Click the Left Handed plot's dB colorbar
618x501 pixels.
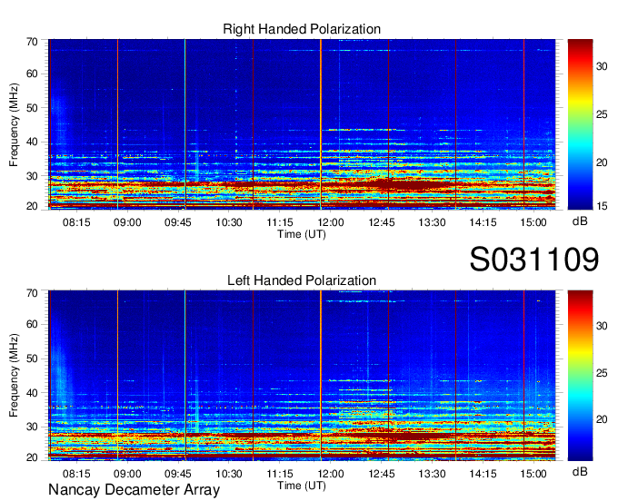pos(580,376)
